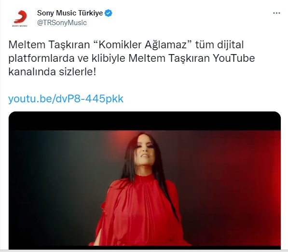Viewport: 288px width, 252px height.
Task: Open the Sony Music logo avatar
Action: coord(20,18)
